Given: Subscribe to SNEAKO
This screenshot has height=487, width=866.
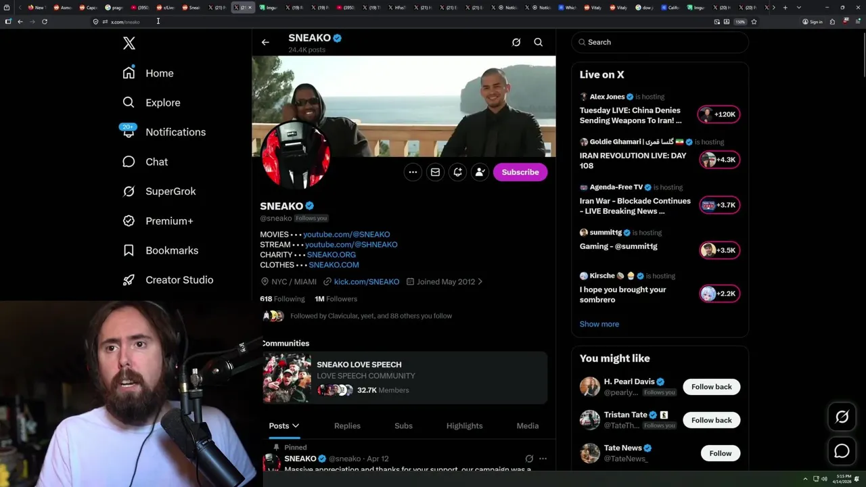Looking at the screenshot, I should [x=520, y=172].
